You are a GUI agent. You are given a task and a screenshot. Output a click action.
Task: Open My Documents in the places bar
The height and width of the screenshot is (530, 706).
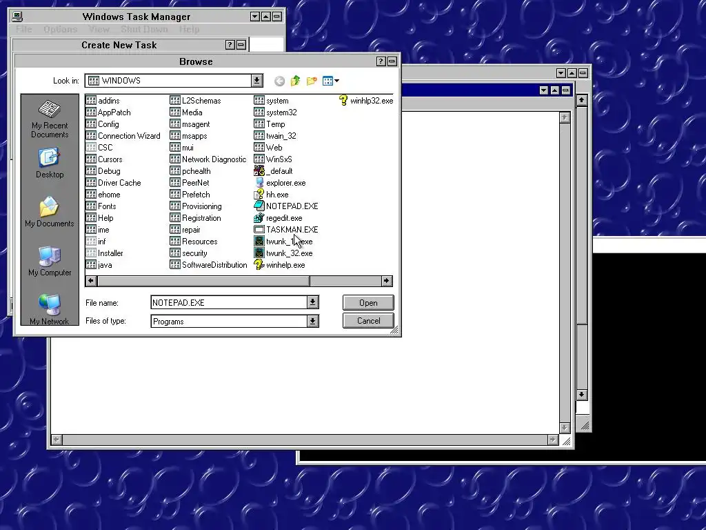[50, 212]
